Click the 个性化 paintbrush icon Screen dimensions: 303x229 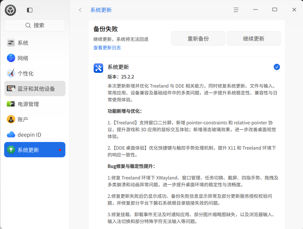click(x=11, y=73)
